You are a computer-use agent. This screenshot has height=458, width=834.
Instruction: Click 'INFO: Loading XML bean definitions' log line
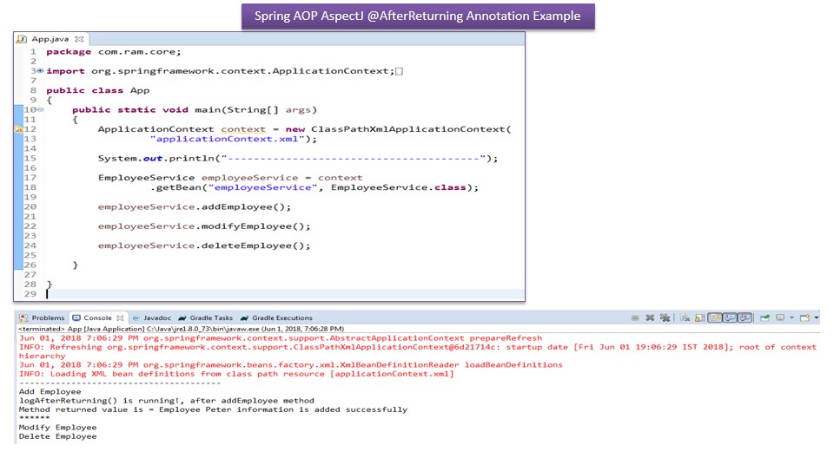236,374
